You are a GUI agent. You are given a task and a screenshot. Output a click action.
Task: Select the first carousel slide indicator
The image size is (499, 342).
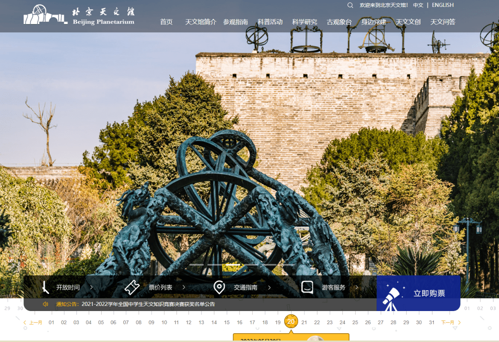196,265
